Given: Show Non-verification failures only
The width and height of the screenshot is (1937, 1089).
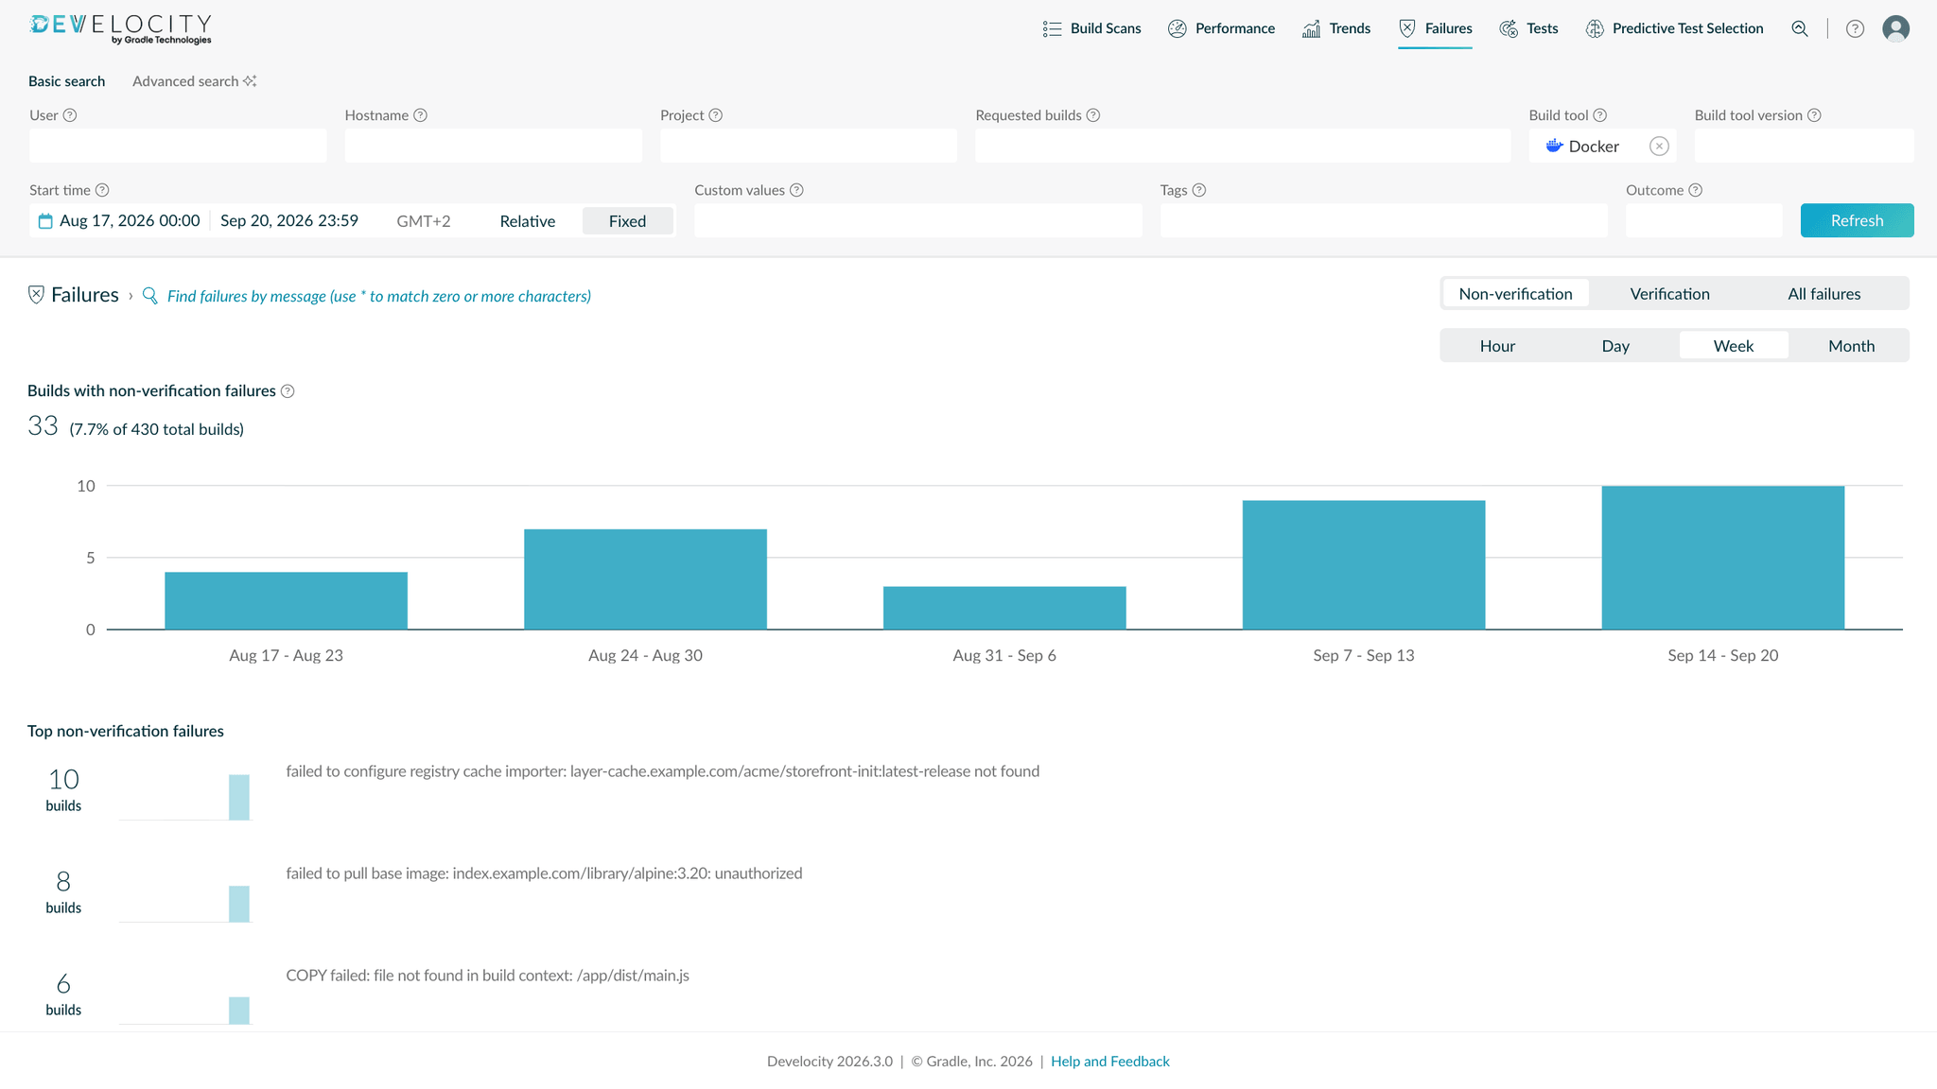Looking at the screenshot, I should click(x=1516, y=294).
